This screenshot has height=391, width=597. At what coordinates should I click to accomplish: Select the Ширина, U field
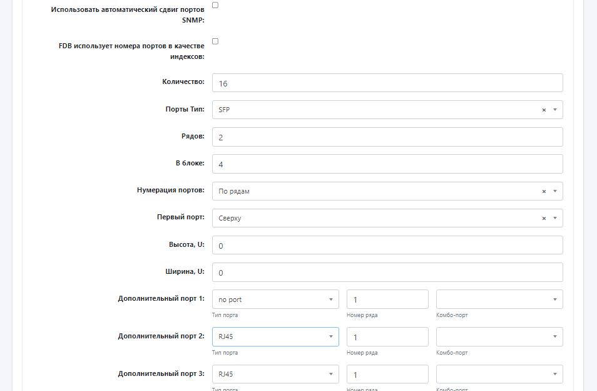[x=387, y=273]
